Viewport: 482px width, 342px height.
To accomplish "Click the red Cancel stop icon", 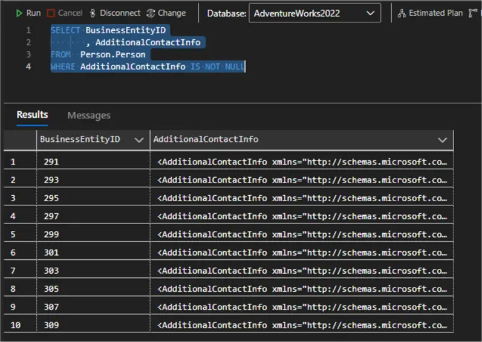I will click(x=51, y=13).
